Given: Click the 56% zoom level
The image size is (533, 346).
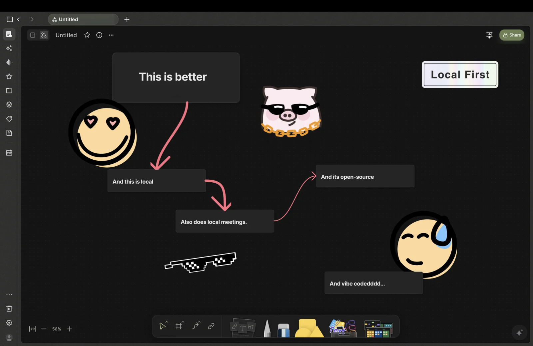Looking at the screenshot, I should [57, 329].
